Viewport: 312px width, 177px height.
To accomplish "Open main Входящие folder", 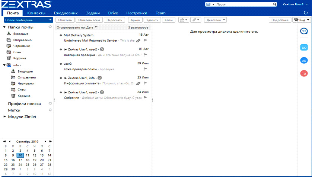I will 21,34.
